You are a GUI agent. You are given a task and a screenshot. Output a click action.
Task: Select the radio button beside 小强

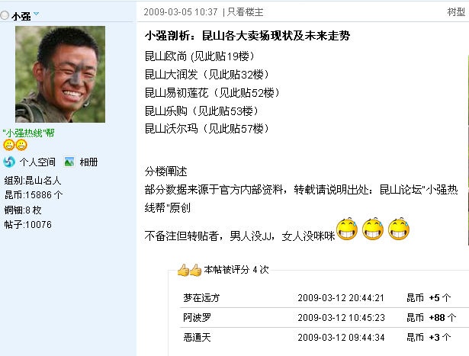[x=5, y=15]
